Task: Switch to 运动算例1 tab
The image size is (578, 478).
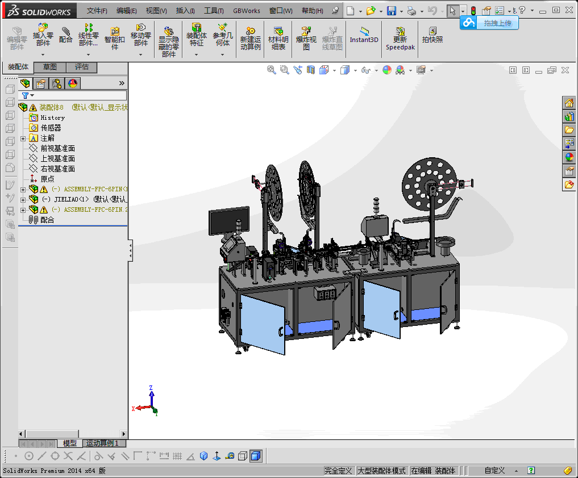Action: (104, 443)
